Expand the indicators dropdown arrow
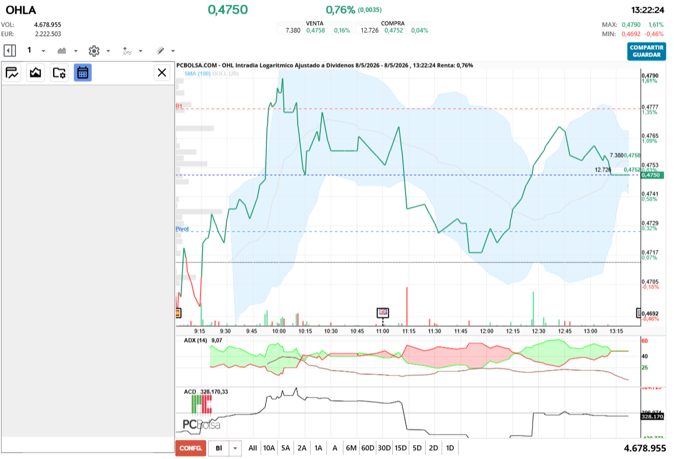 pos(140,51)
